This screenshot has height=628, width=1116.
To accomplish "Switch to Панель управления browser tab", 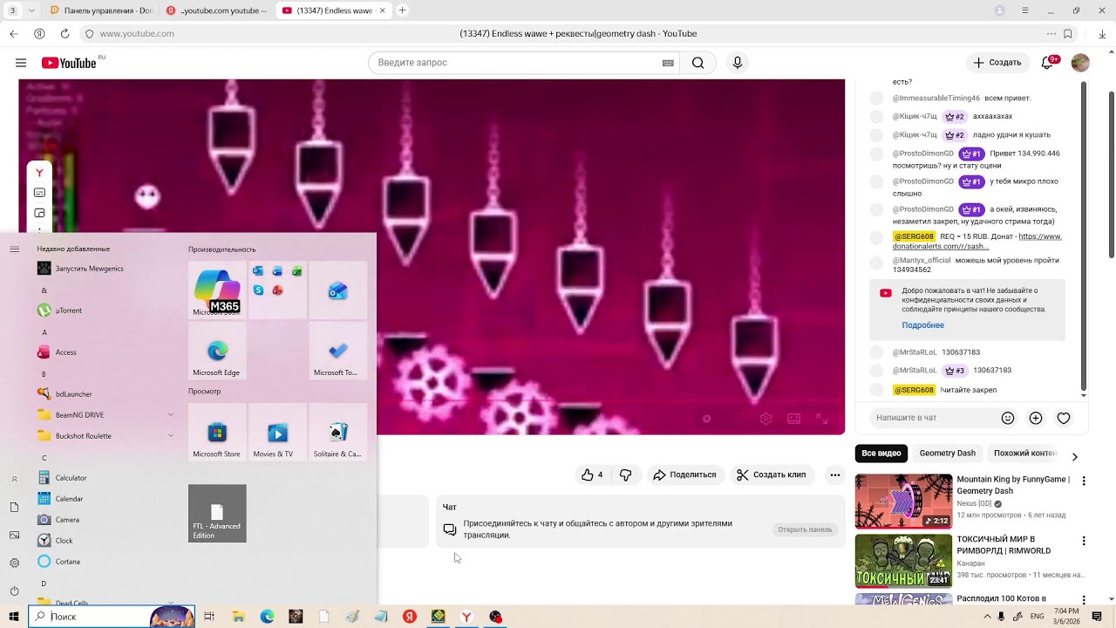I will [101, 10].
